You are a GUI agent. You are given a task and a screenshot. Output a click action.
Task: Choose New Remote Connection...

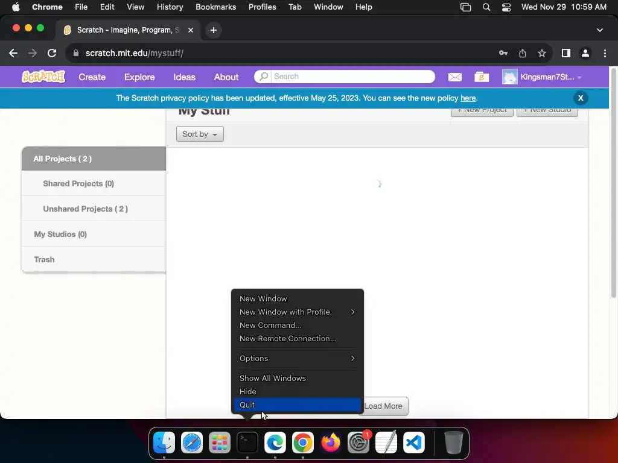(297, 339)
